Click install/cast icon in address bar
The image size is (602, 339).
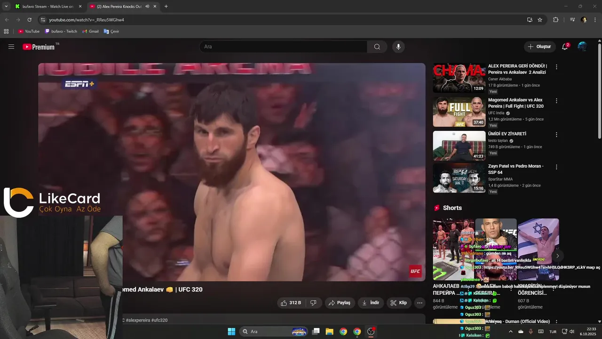pos(530,20)
